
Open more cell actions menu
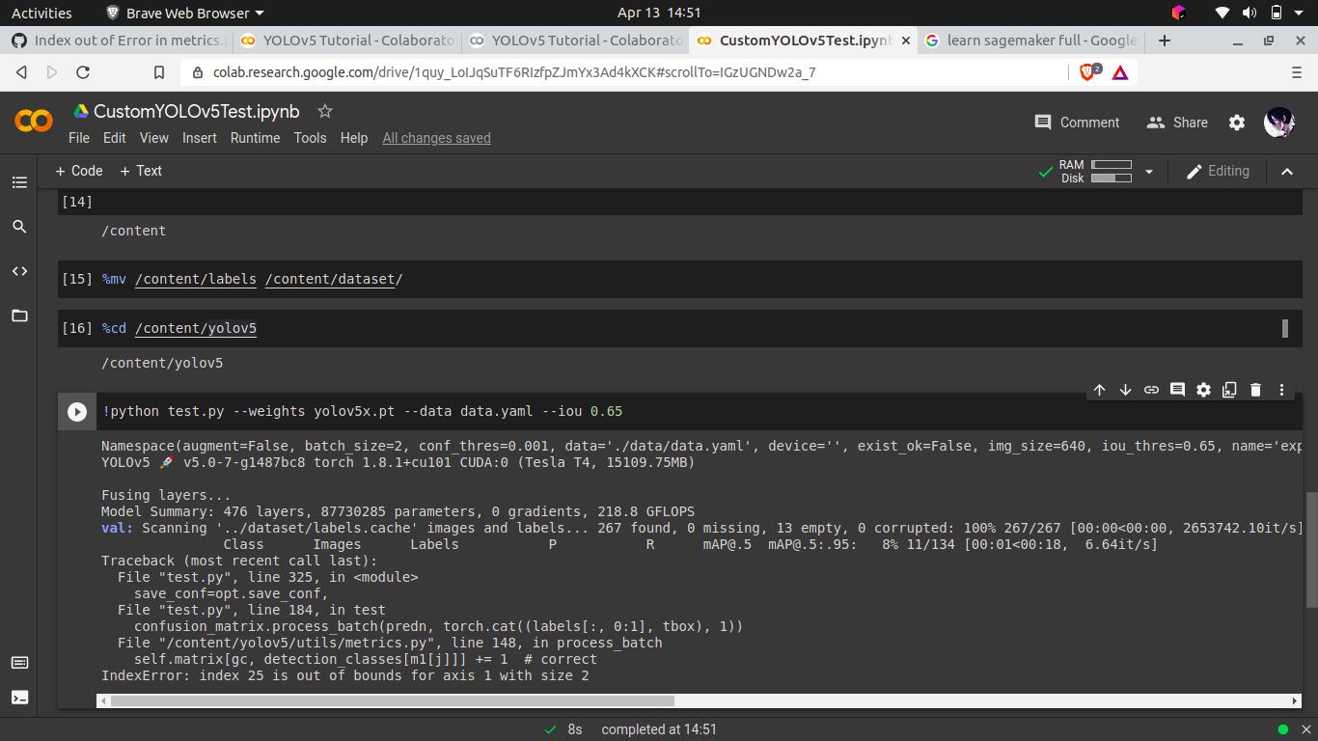point(1281,390)
